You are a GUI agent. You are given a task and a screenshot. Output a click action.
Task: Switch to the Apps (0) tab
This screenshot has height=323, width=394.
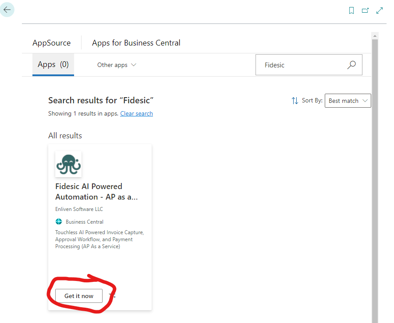point(53,64)
